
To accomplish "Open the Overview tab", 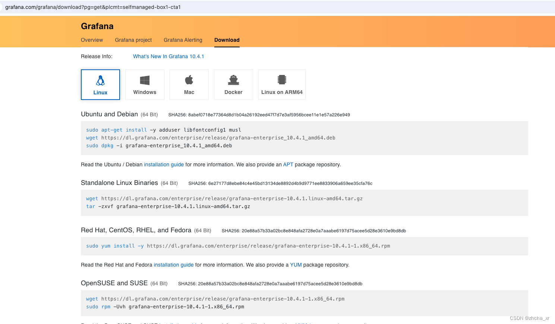I will point(92,40).
